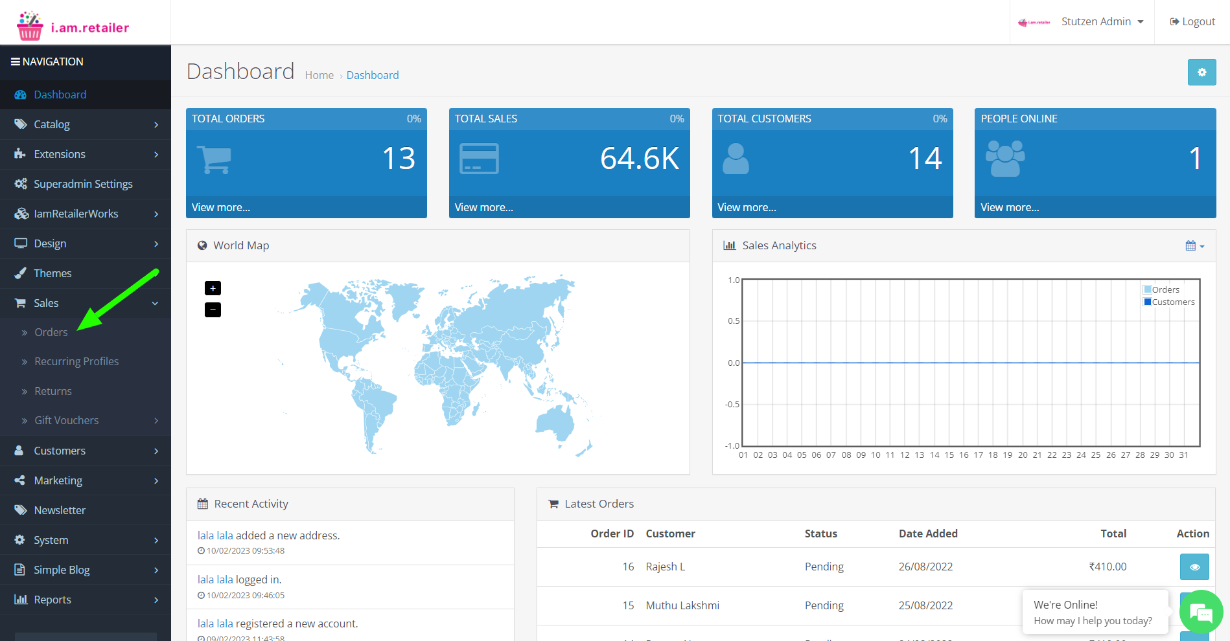The width and height of the screenshot is (1230, 641).
Task: Click the Logout link
Action: 1192,22
